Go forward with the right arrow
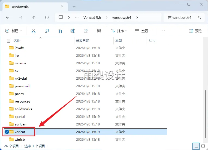 21,17
